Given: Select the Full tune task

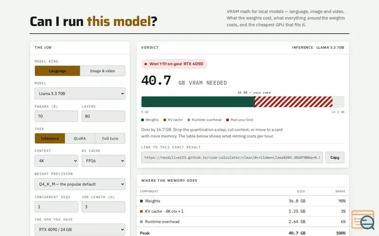Looking at the screenshot, I should coord(110,138).
